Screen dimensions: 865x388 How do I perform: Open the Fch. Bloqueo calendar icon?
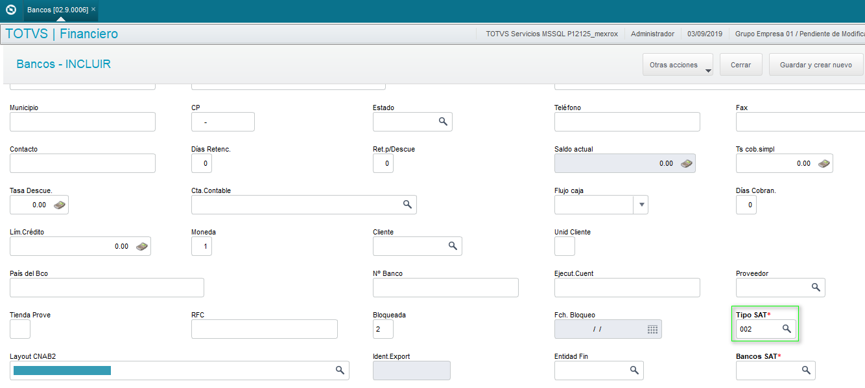652,329
